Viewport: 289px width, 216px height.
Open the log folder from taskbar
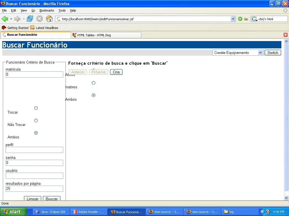(x=240, y=212)
